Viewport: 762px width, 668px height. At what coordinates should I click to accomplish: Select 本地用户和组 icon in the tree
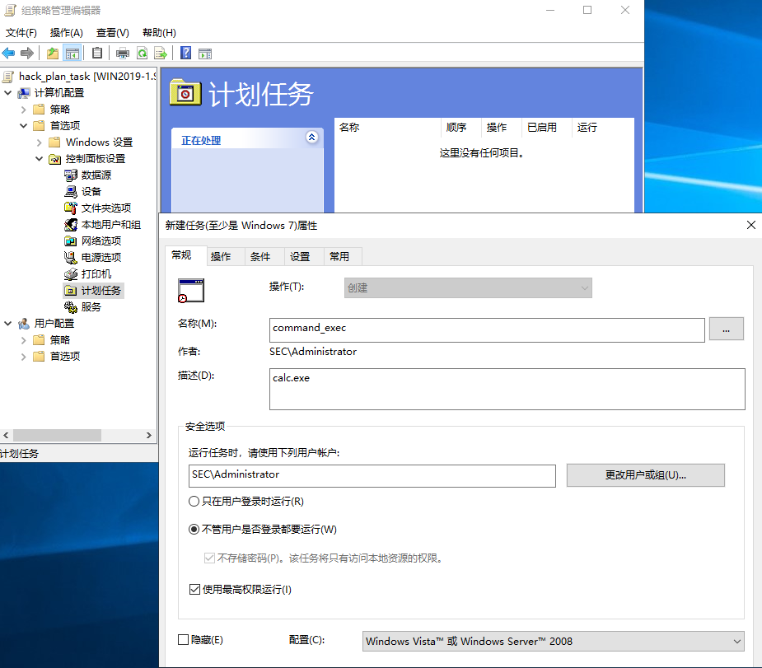[71, 224]
